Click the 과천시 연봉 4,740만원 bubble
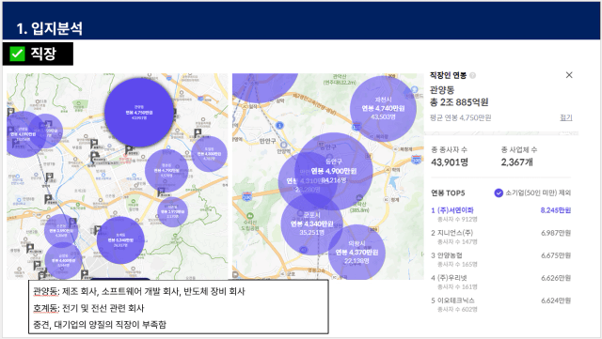Screen dimensions: 602x339 (383, 109)
